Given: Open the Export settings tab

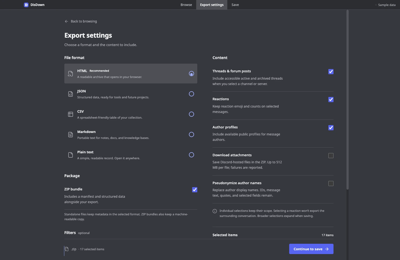Looking at the screenshot, I should click(x=212, y=5).
